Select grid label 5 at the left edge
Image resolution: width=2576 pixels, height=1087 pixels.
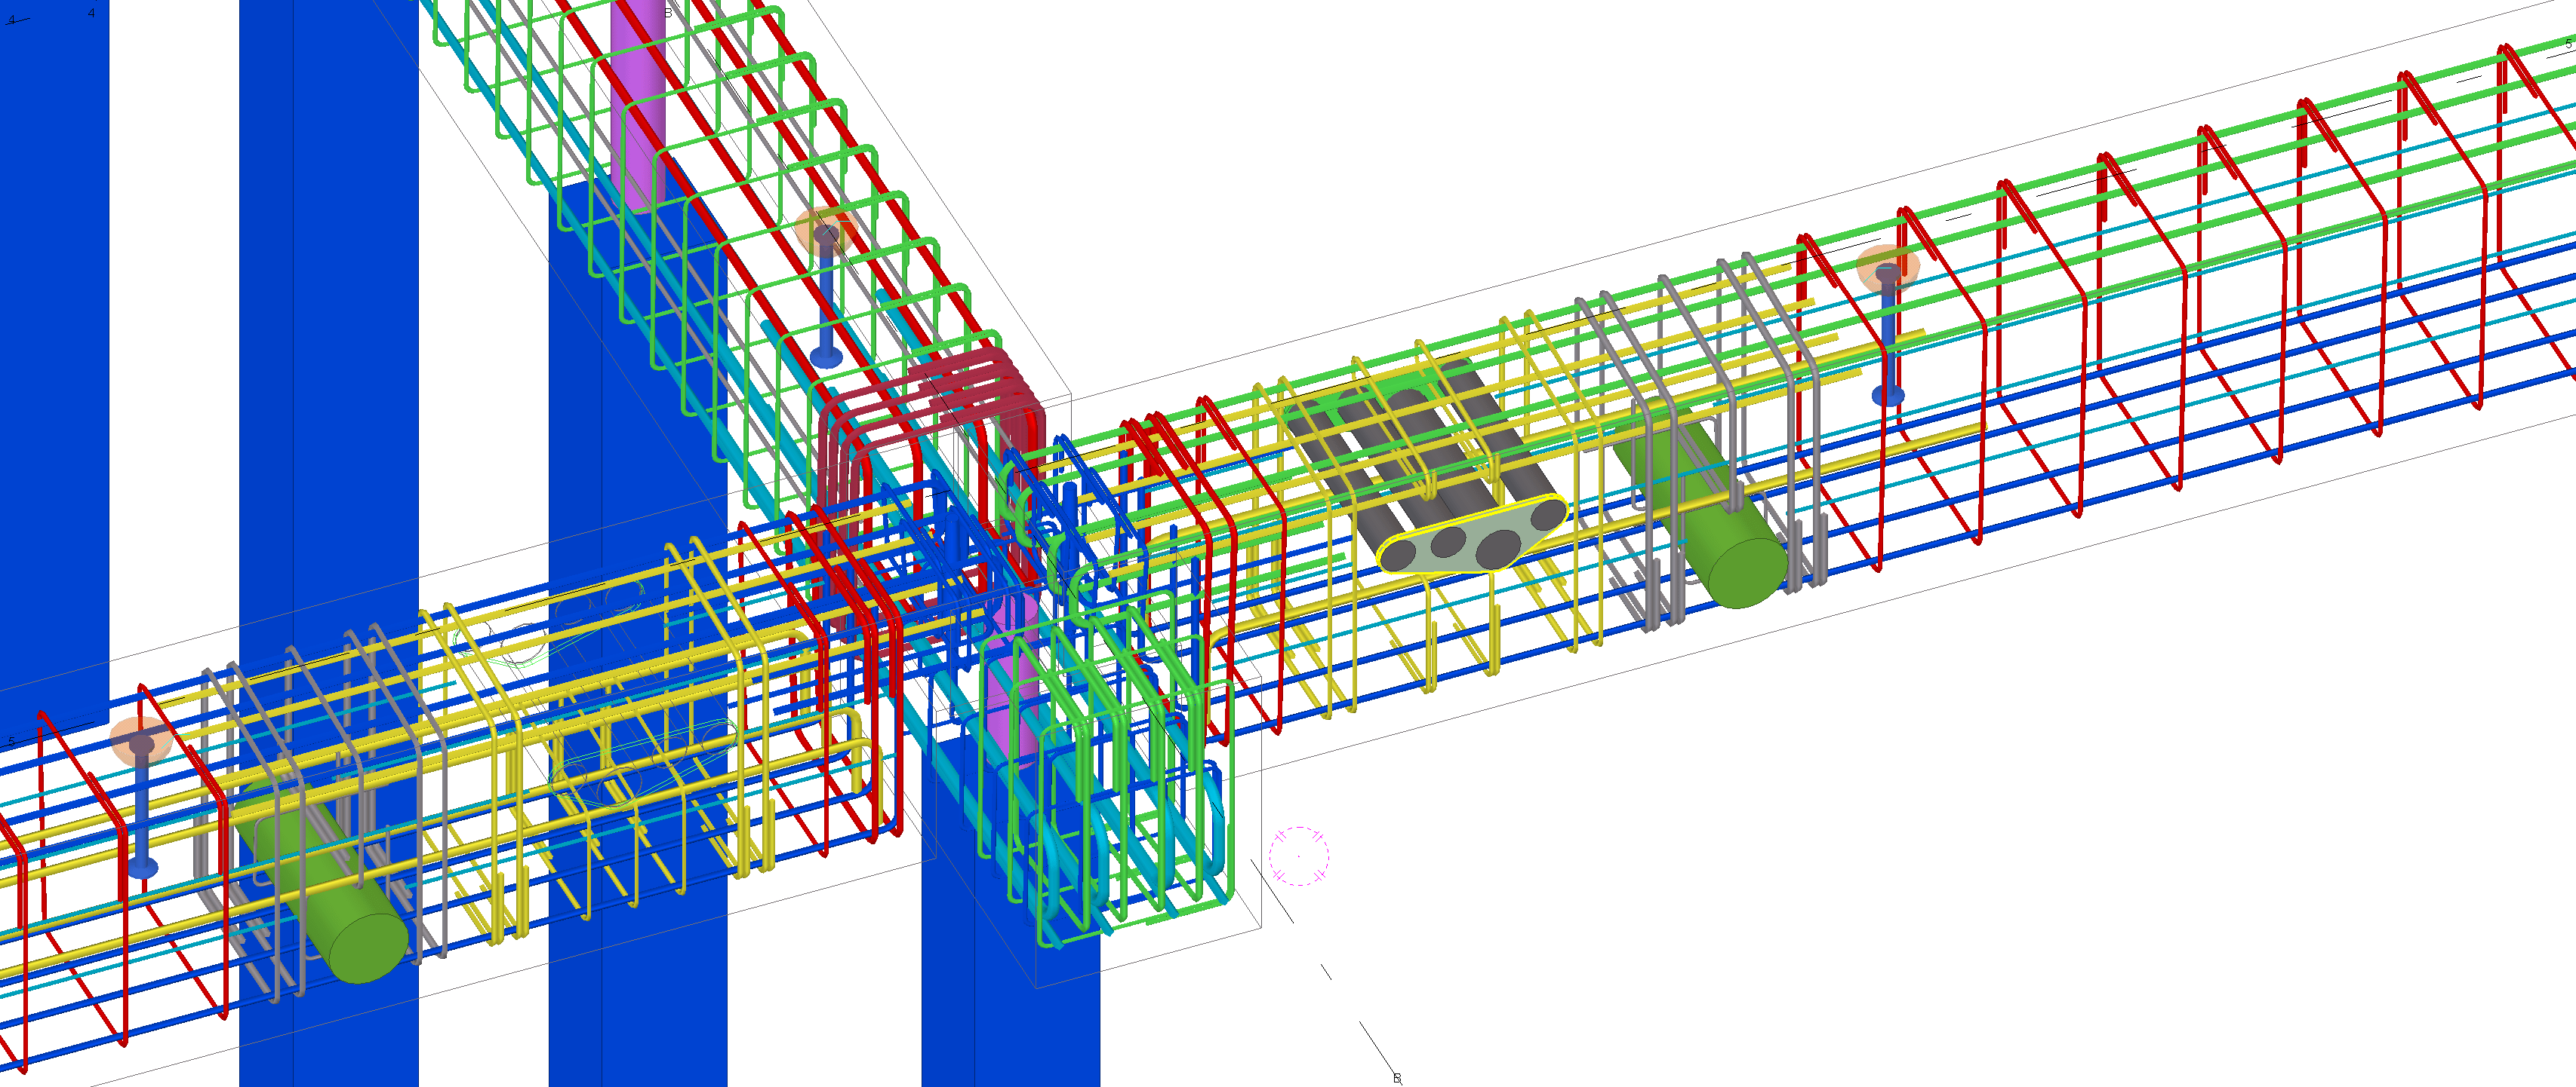click(x=11, y=741)
